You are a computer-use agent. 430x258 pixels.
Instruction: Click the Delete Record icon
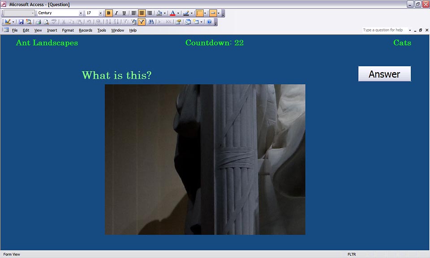tap(168, 21)
